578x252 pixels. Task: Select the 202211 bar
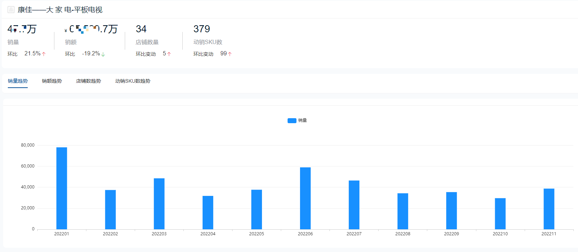point(549,209)
